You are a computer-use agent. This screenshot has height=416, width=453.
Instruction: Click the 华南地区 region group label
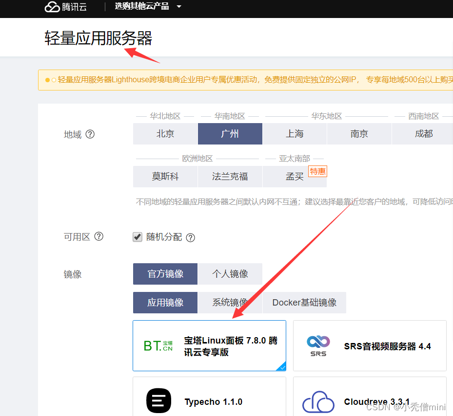coord(230,116)
